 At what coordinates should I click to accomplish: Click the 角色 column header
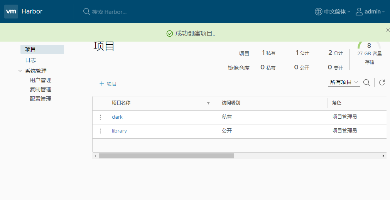point(336,103)
